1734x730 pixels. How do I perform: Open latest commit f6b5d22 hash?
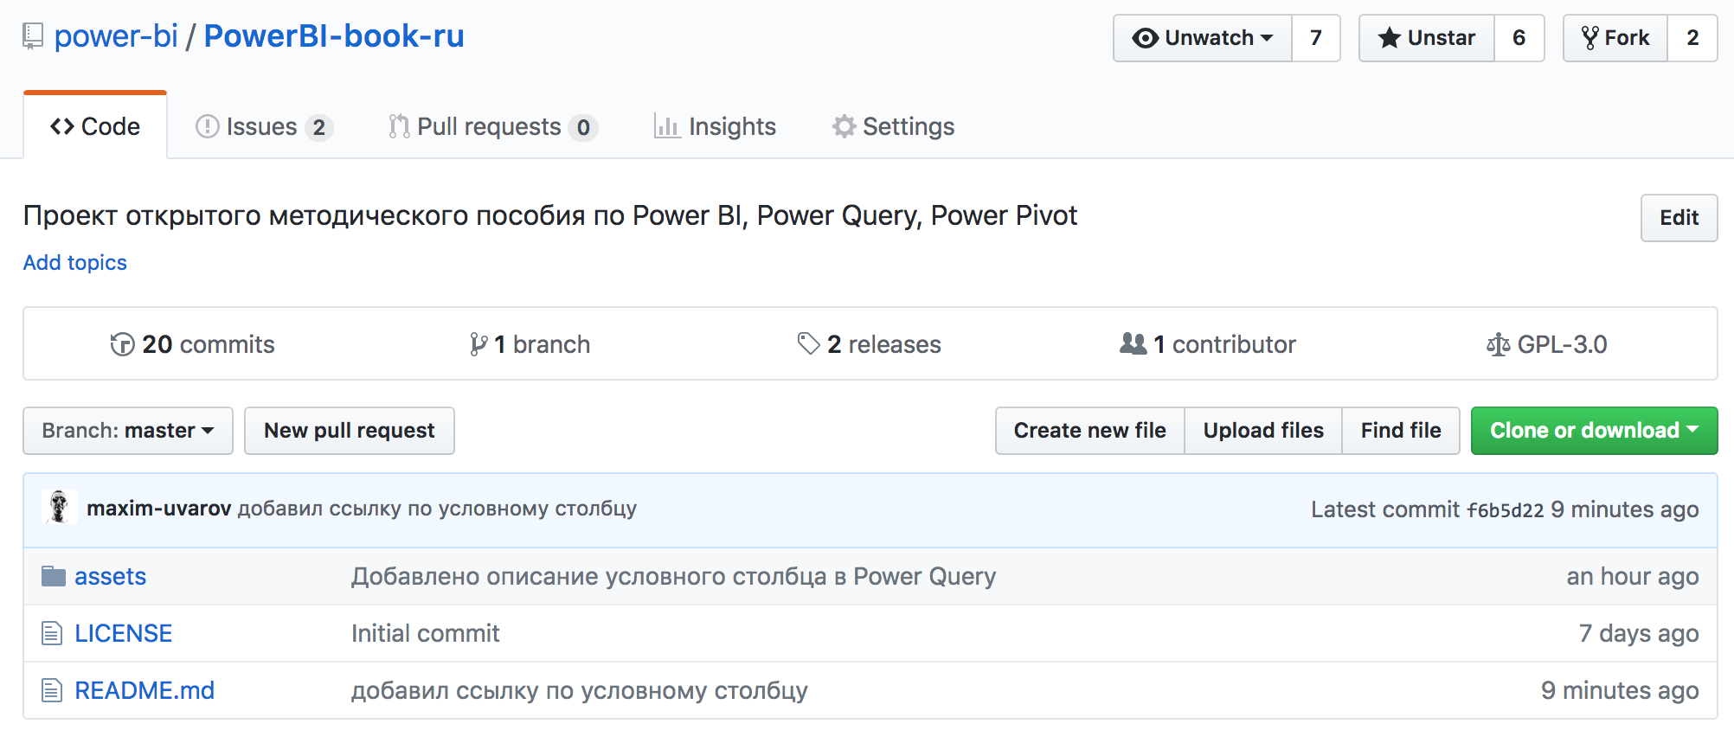pyautogui.click(x=1505, y=510)
